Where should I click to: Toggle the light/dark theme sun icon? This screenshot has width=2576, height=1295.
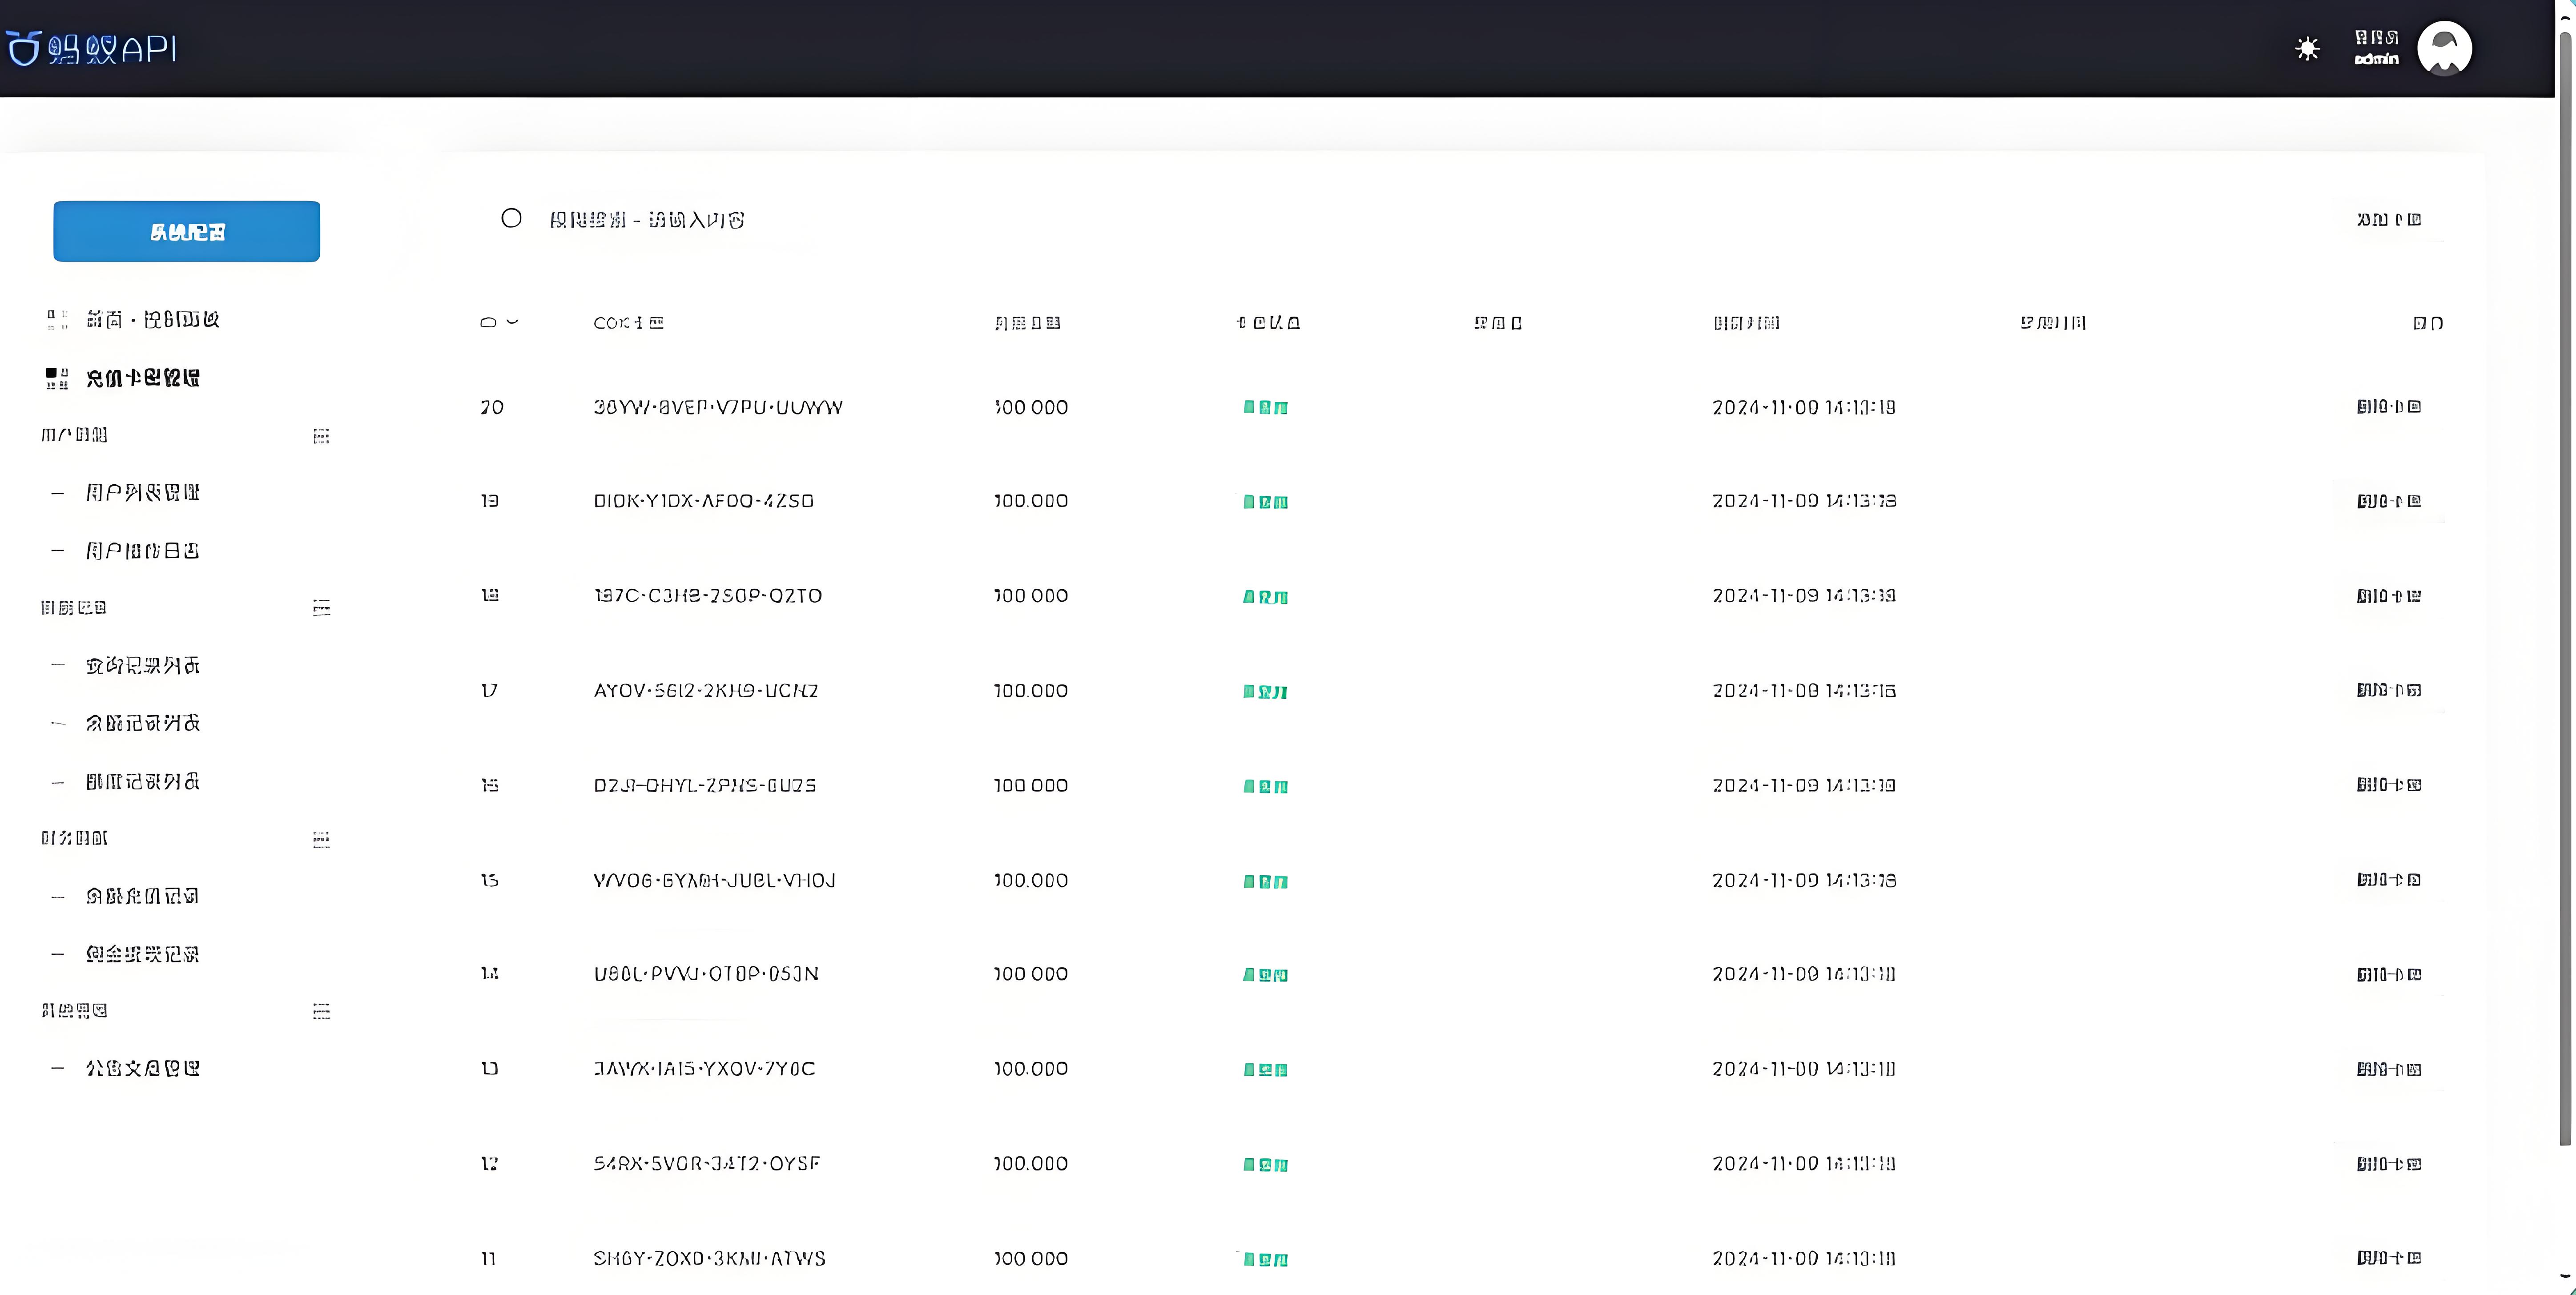[2307, 48]
